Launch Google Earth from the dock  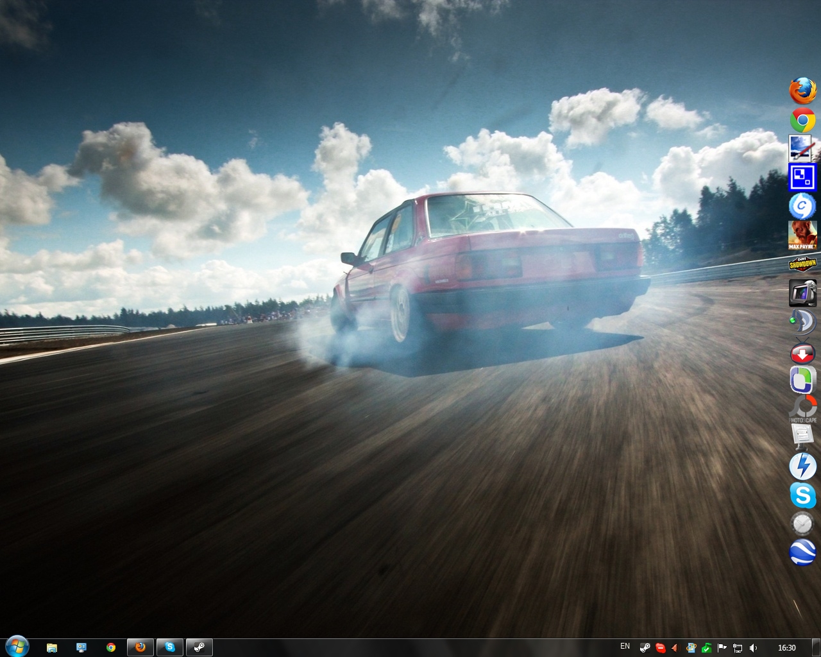[x=802, y=552]
